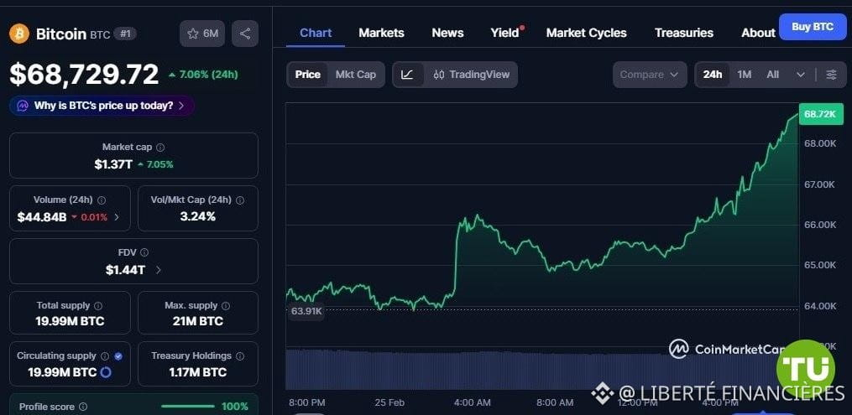Switch to the News tab
The width and height of the screenshot is (852, 415).
click(447, 33)
